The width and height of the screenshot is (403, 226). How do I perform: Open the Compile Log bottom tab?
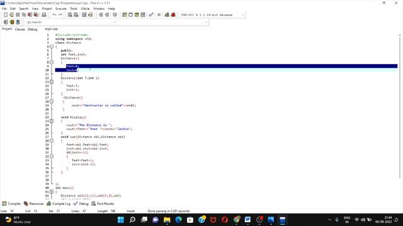(x=59, y=203)
